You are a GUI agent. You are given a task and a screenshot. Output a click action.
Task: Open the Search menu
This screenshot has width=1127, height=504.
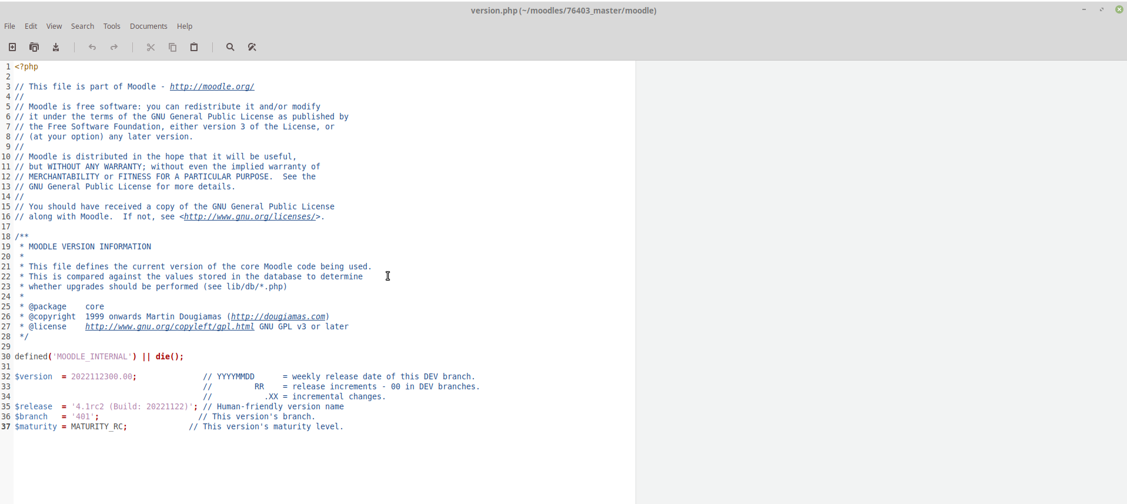[82, 26]
